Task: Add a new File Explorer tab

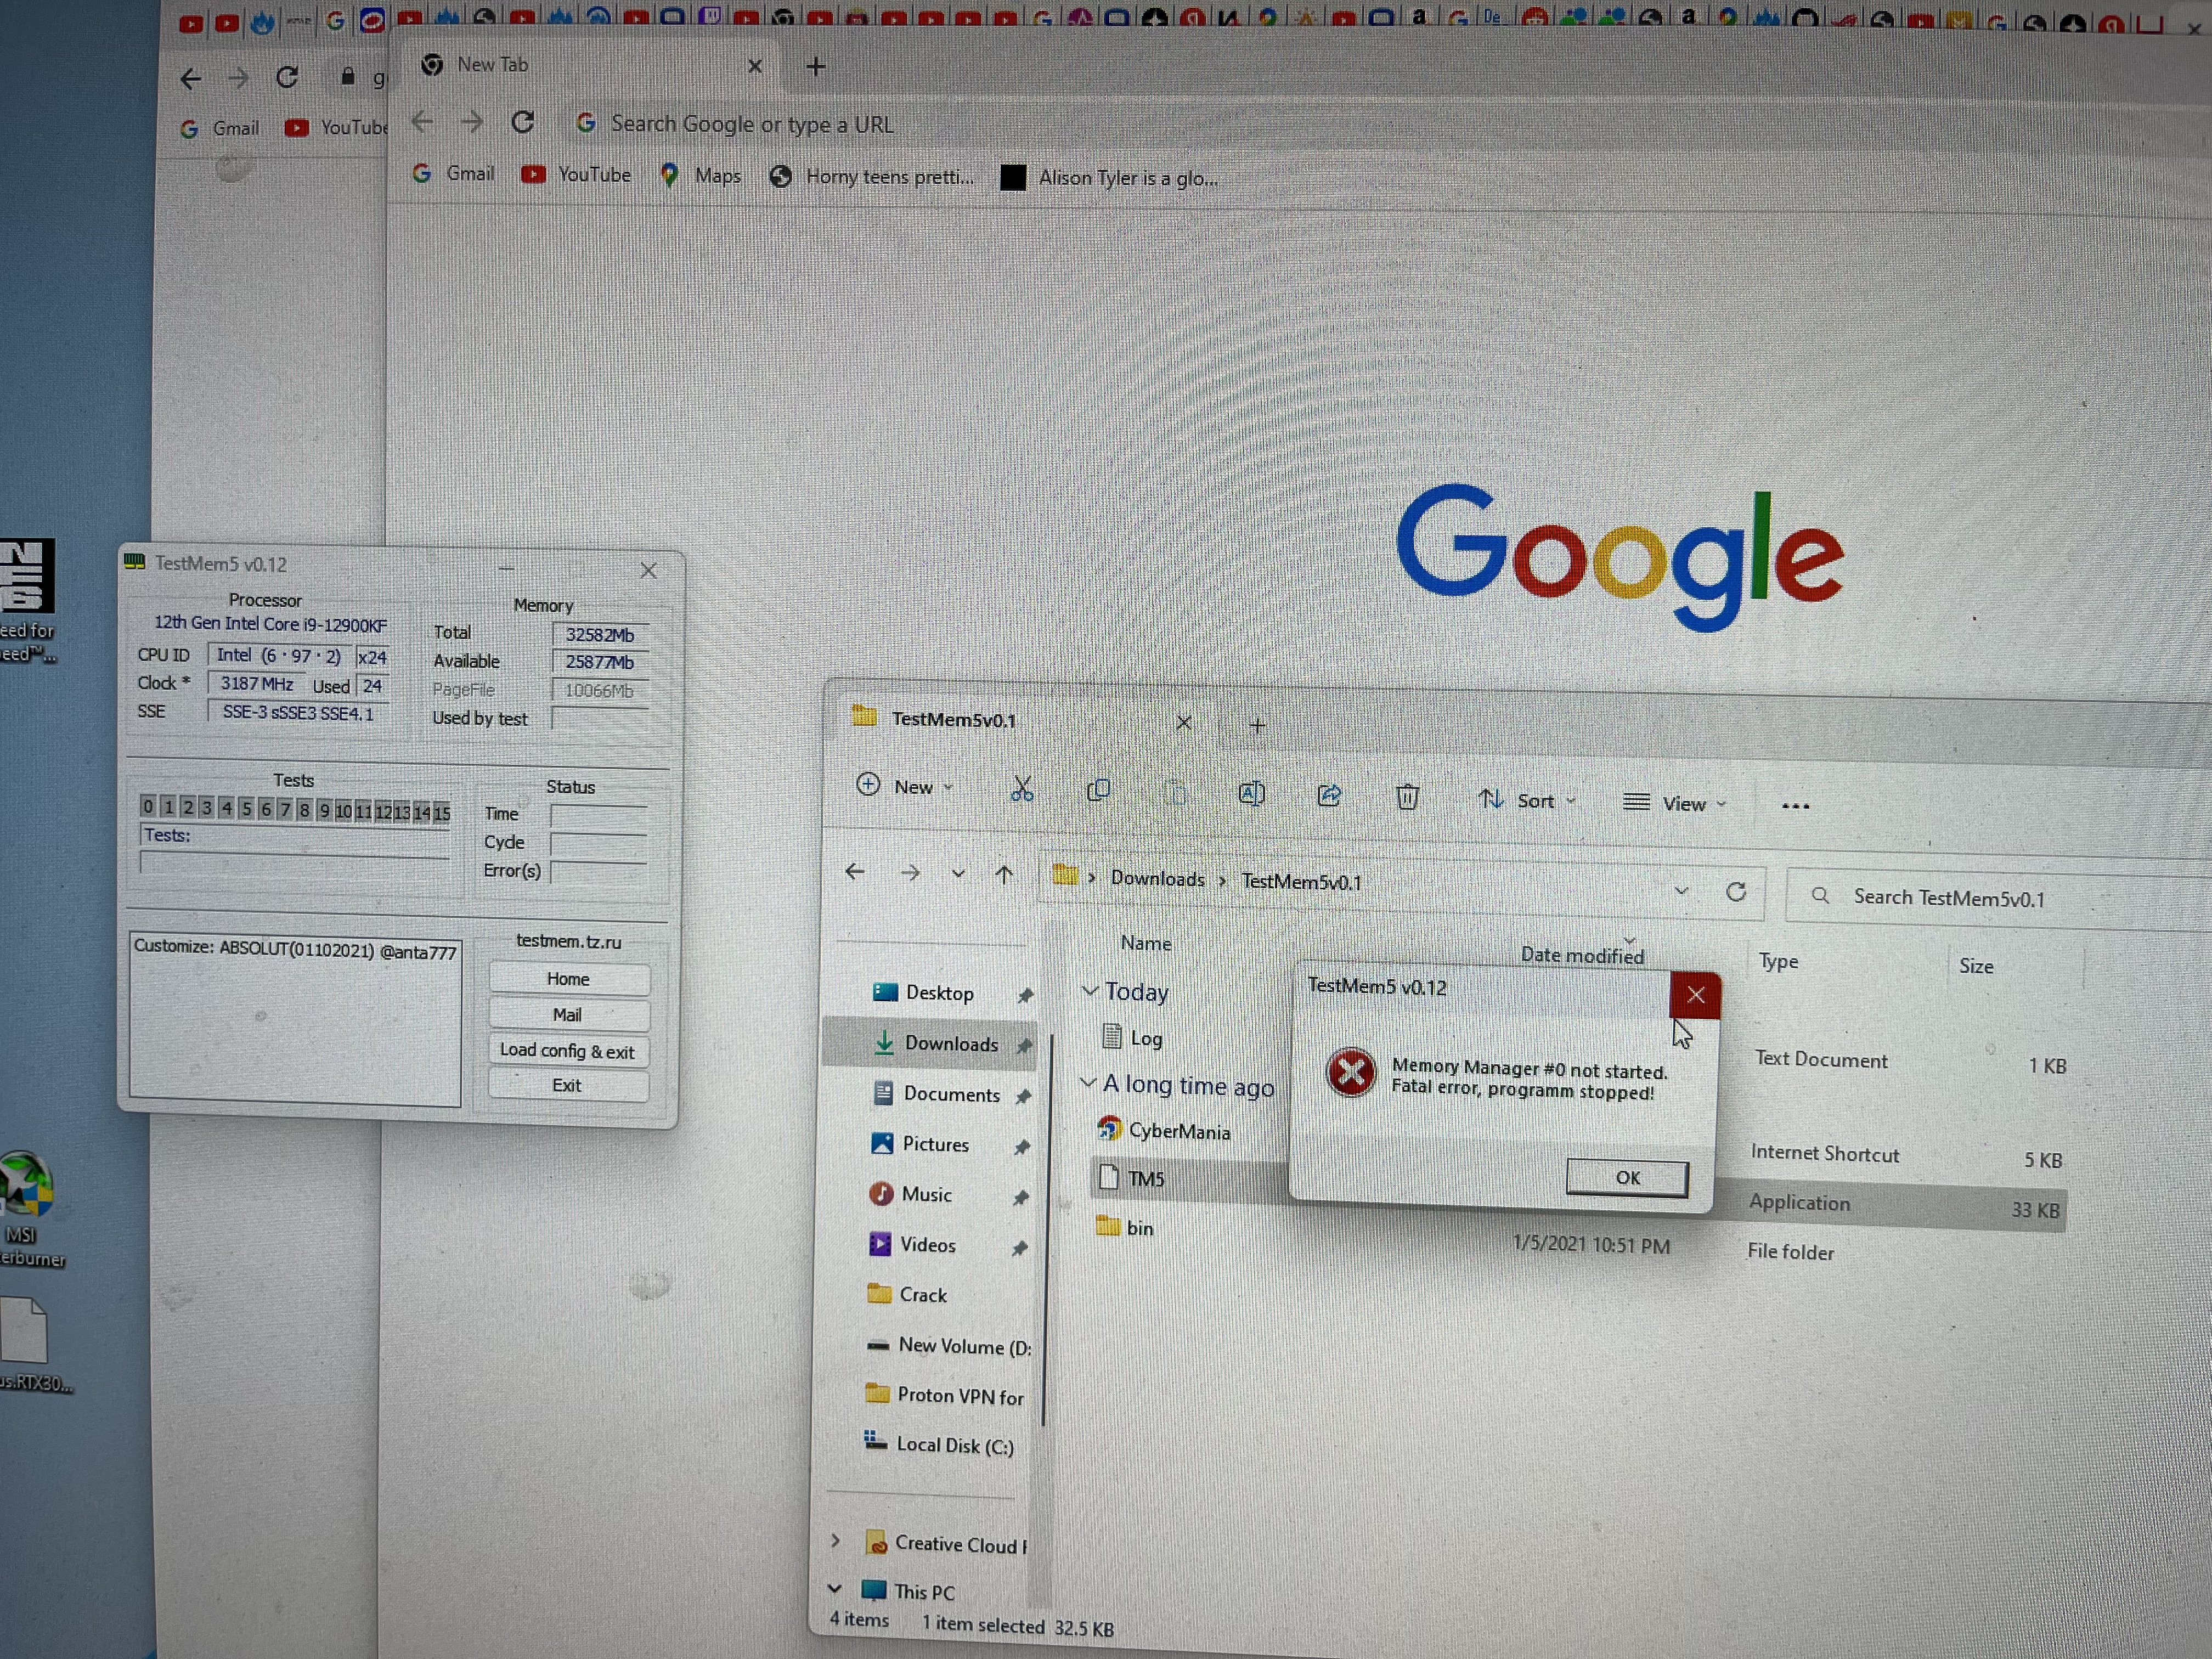Action: 1257,726
